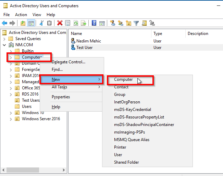Expand the IPAM 2016 node arrow
This screenshot has width=223, height=176.
click(11, 76)
